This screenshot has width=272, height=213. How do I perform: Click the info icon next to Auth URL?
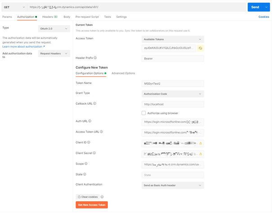point(90,121)
